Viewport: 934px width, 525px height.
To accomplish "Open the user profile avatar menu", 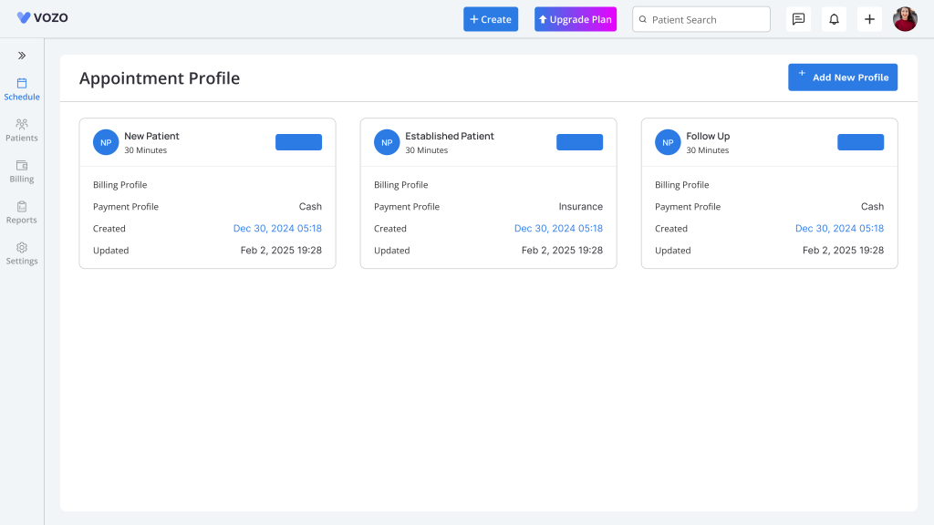I will 905,20.
